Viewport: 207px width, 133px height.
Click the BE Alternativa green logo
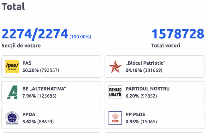tap(12, 92)
